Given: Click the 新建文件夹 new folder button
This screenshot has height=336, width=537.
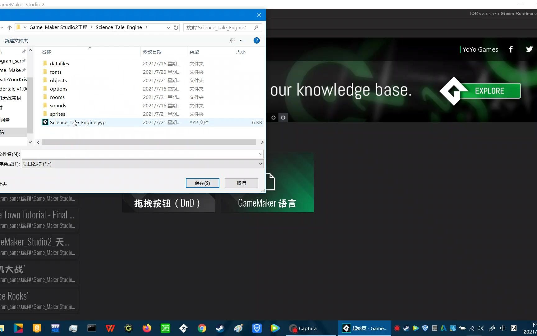Looking at the screenshot, I should pyautogui.click(x=16, y=40).
